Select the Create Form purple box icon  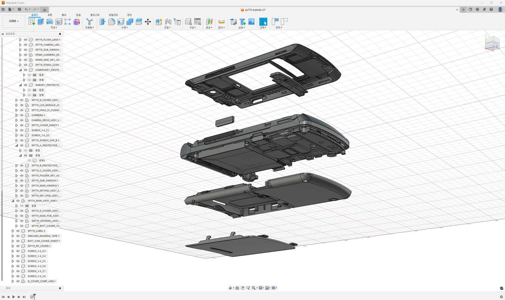77,22
